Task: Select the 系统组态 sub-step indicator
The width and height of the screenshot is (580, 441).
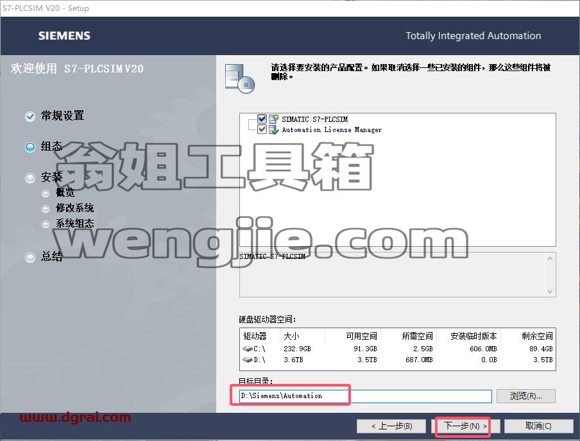Action: (x=46, y=224)
